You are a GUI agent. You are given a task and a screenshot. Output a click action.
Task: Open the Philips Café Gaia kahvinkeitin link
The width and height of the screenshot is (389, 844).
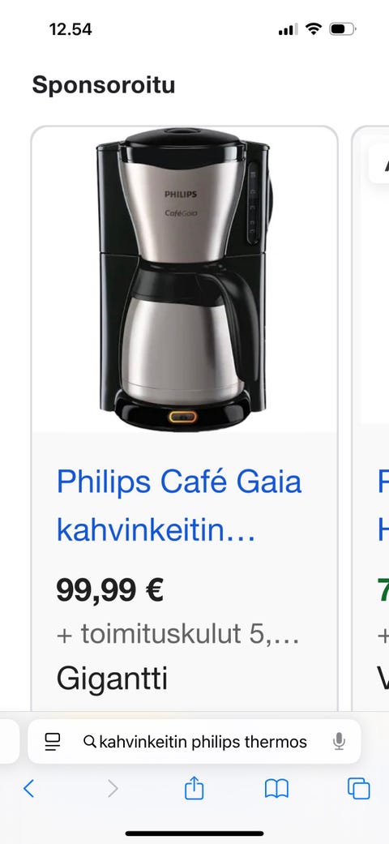[179, 506]
